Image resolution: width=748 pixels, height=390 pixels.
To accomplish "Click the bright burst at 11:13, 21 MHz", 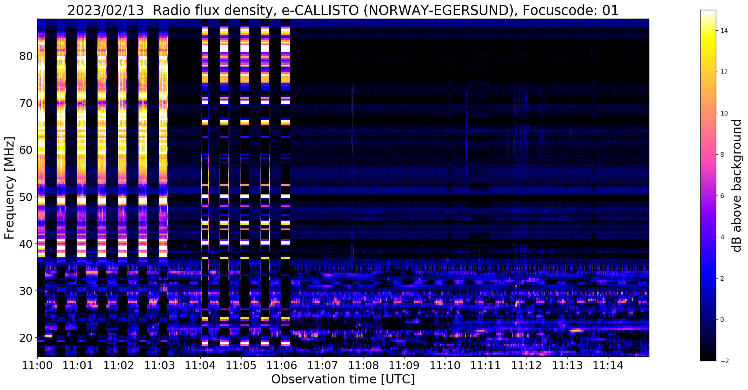I will pyautogui.click(x=577, y=330).
